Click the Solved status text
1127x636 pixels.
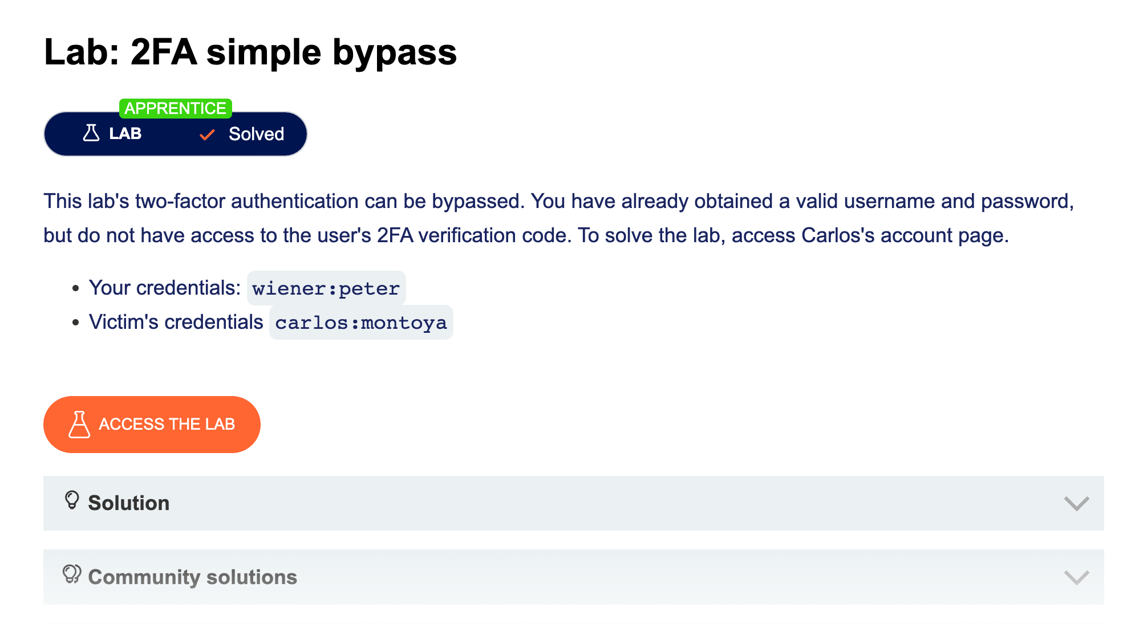click(x=256, y=134)
